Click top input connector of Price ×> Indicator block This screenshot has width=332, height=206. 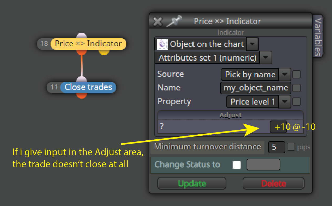82,36
